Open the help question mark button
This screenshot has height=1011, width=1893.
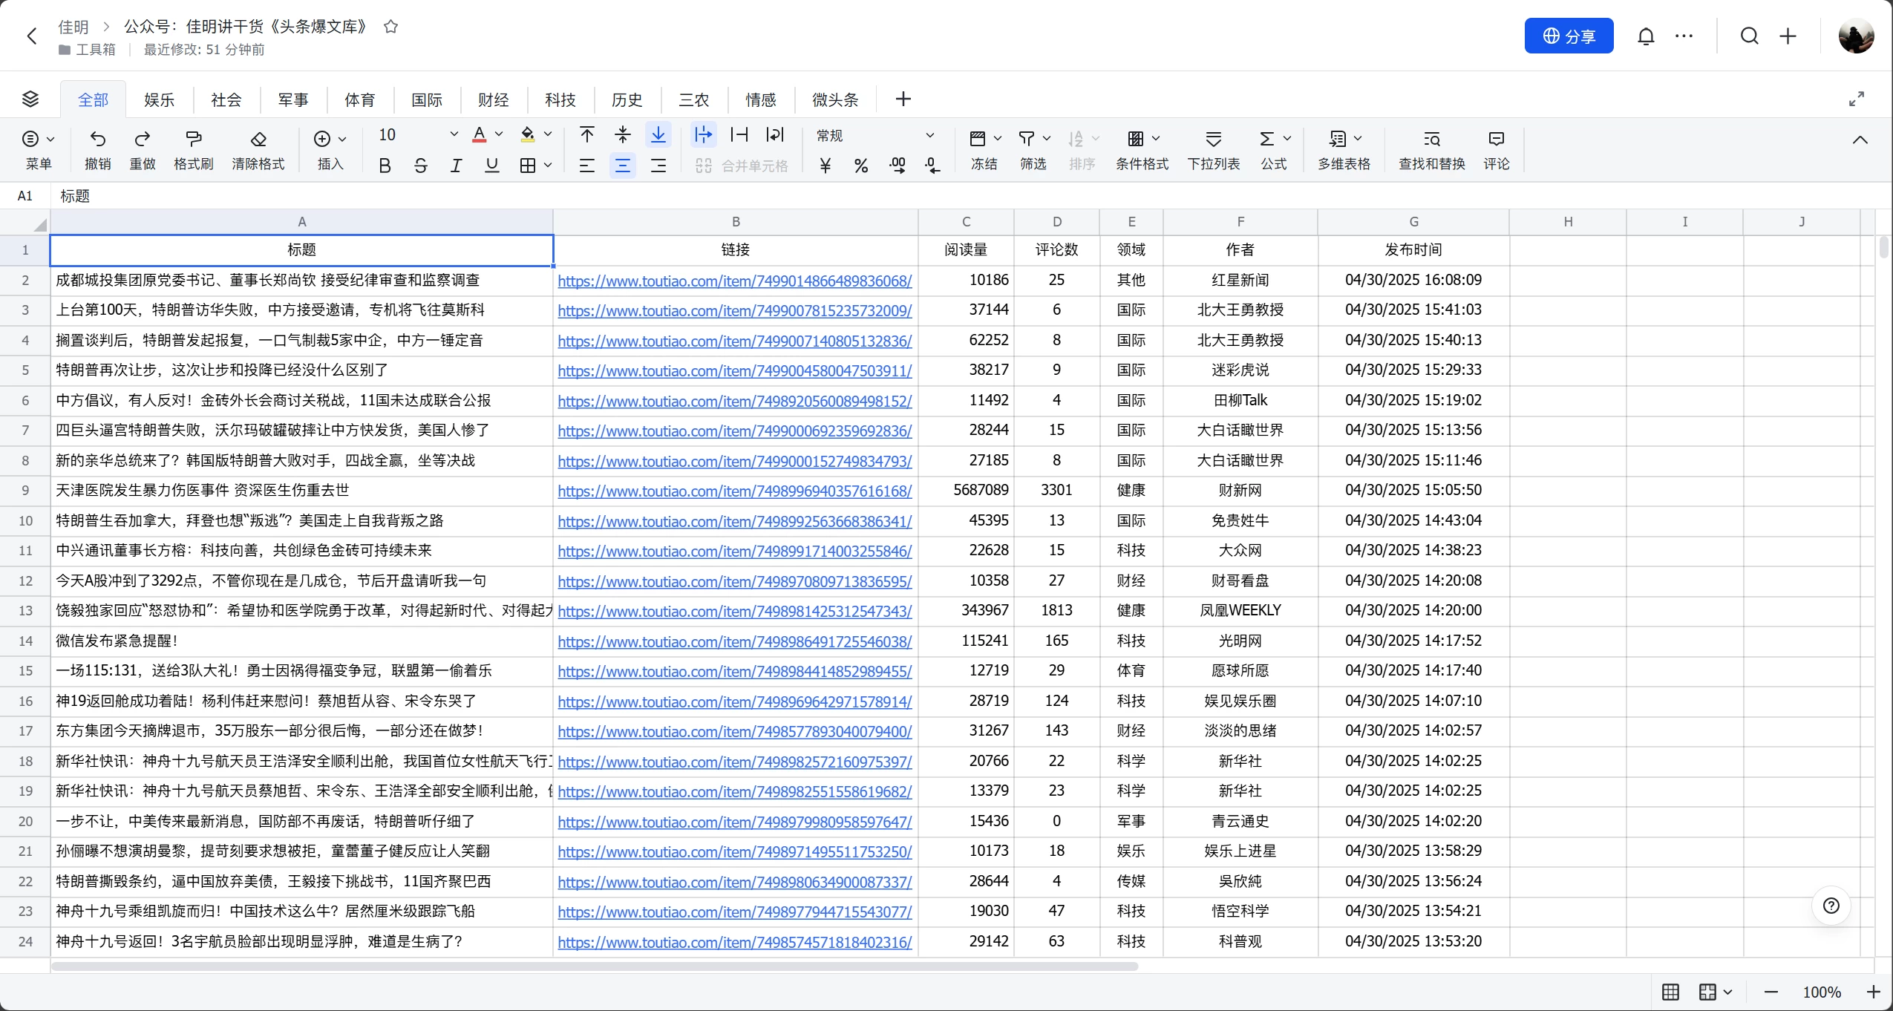click(1831, 905)
